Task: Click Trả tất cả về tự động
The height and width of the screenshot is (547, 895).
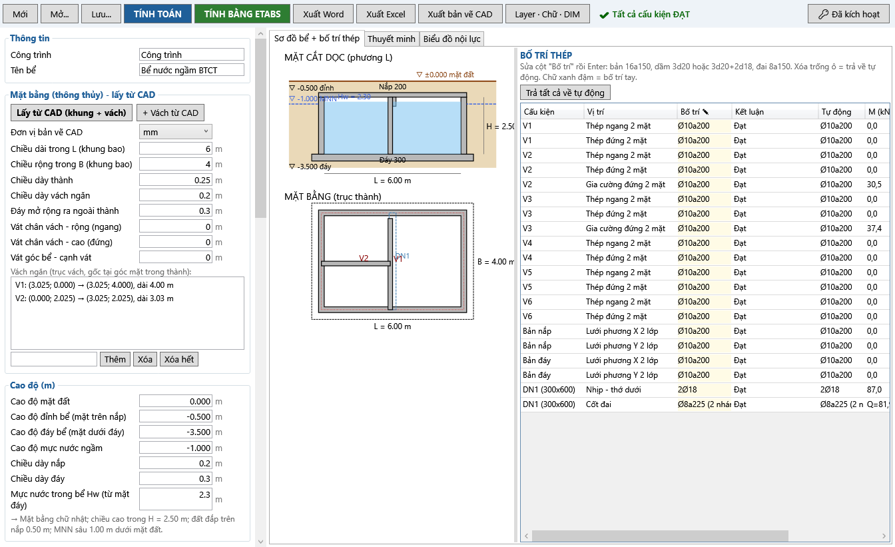Action: tap(565, 93)
